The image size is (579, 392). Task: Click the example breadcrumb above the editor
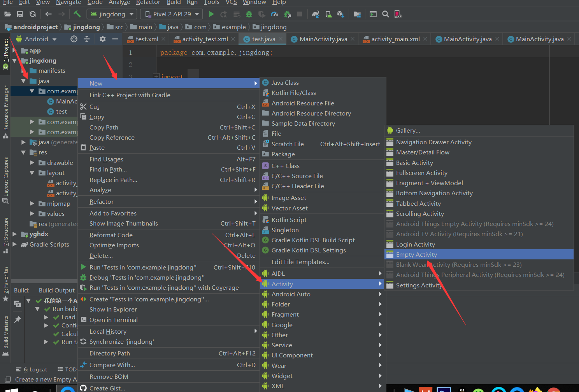coord(233,27)
